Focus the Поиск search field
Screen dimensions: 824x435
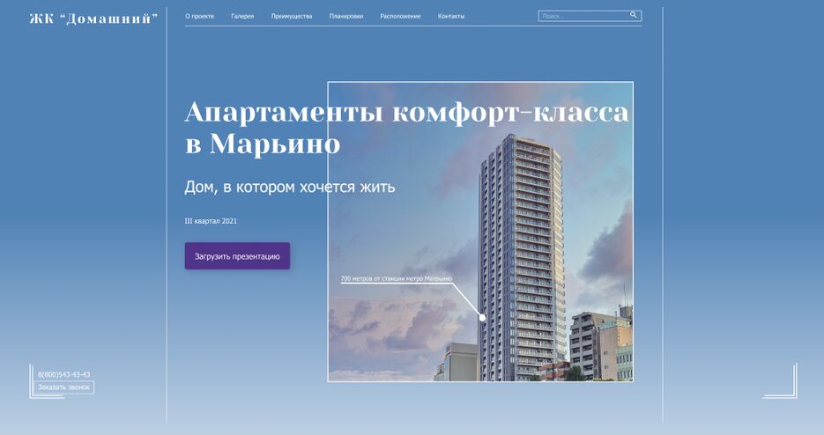(582, 16)
